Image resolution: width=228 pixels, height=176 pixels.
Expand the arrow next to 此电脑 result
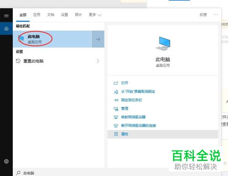(98, 39)
